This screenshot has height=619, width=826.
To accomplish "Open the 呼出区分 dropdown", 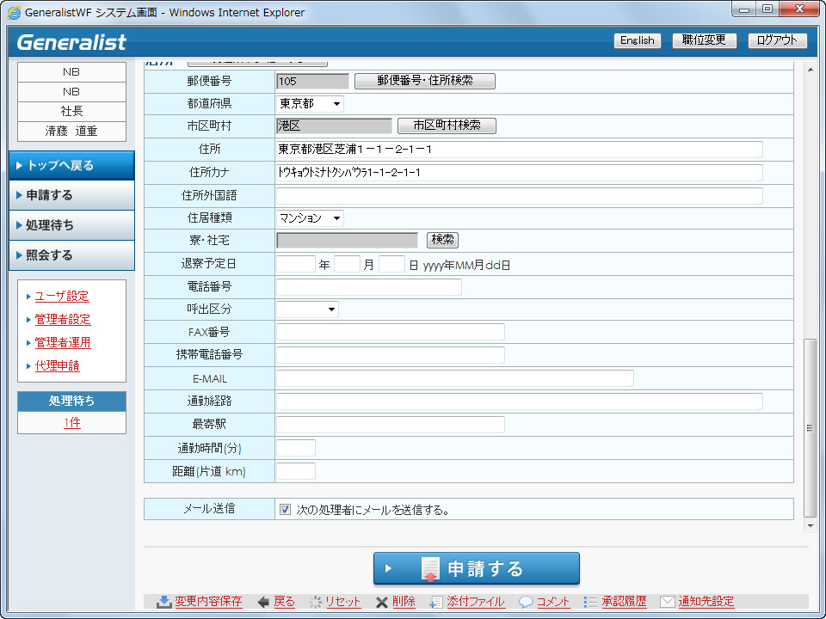I will [307, 309].
